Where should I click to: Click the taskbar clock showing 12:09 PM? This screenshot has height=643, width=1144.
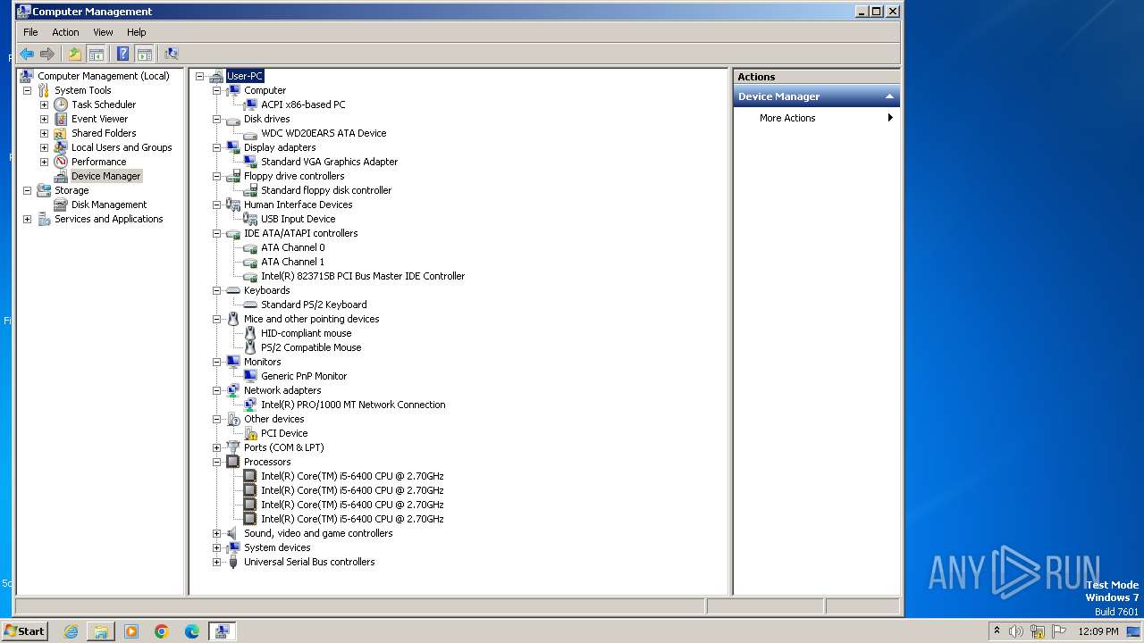coord(1098,631)
